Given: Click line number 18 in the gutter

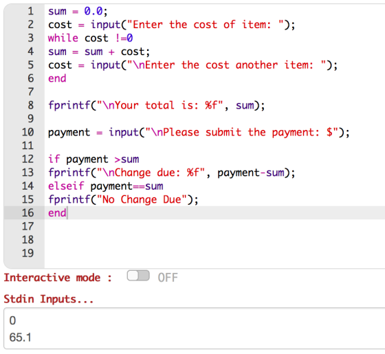Looking at the screenshot, I should [x=27, y=240].
